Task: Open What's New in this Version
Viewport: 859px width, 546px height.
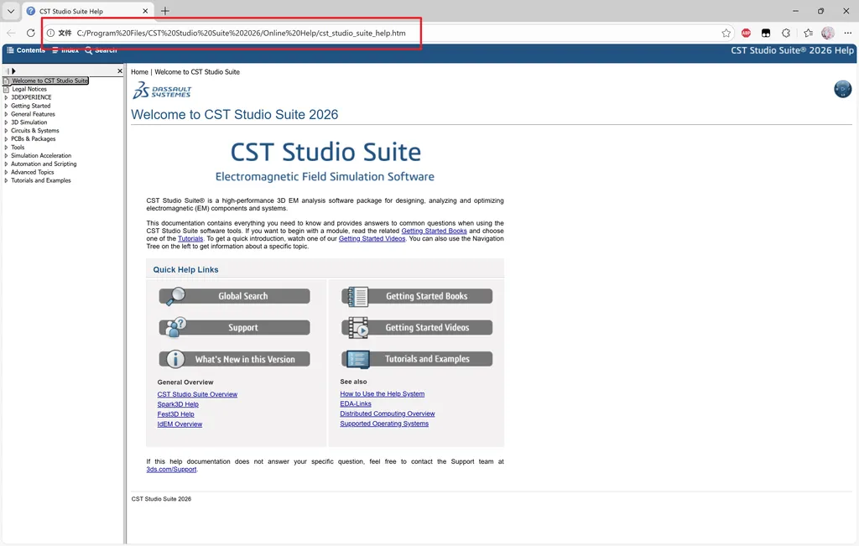Action: 235,359
